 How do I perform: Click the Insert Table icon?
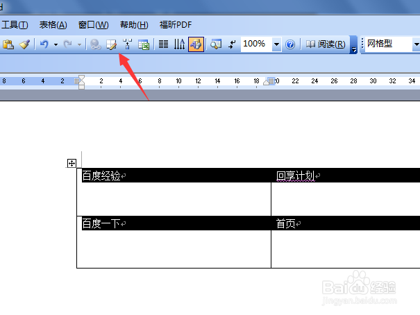coord(128,44)
